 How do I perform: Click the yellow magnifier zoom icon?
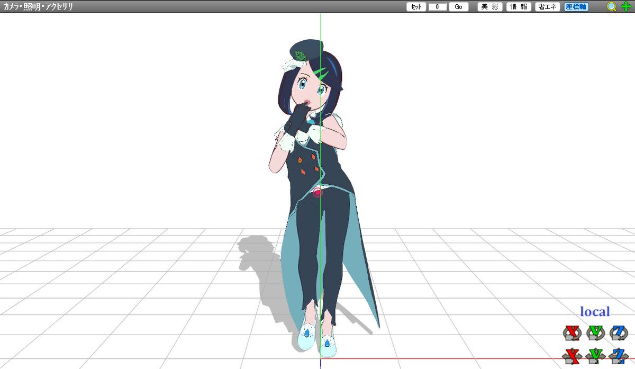coord(612,7)
